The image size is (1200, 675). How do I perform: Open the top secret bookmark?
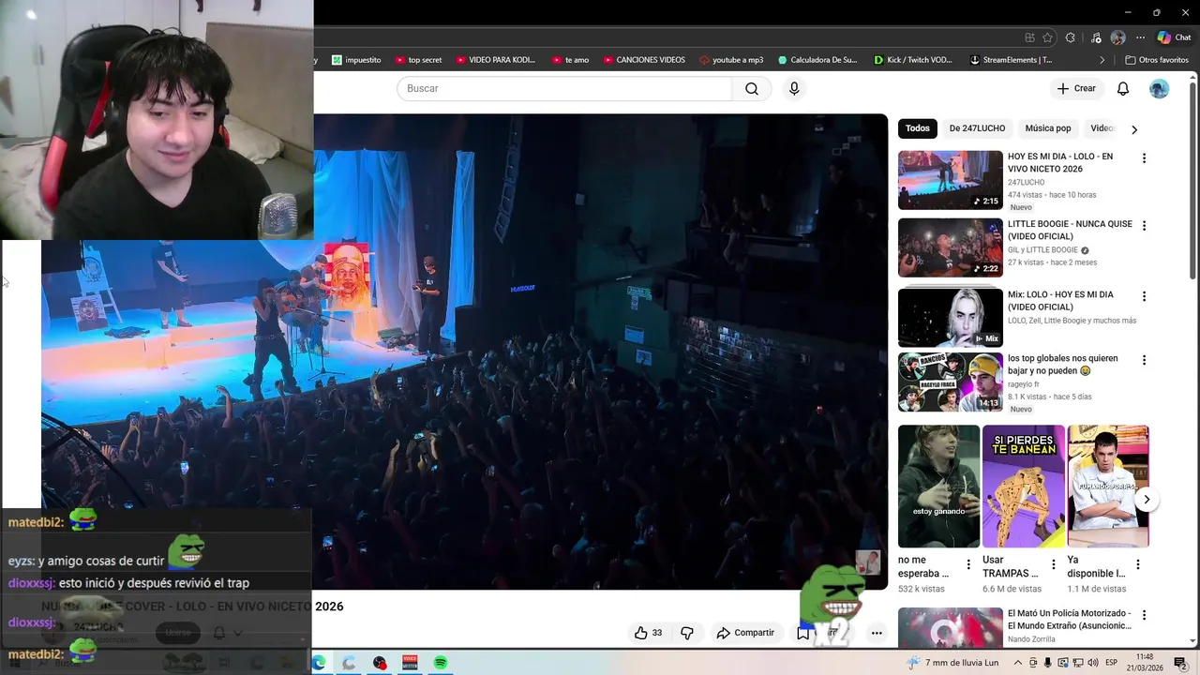[x=418, y=60]
